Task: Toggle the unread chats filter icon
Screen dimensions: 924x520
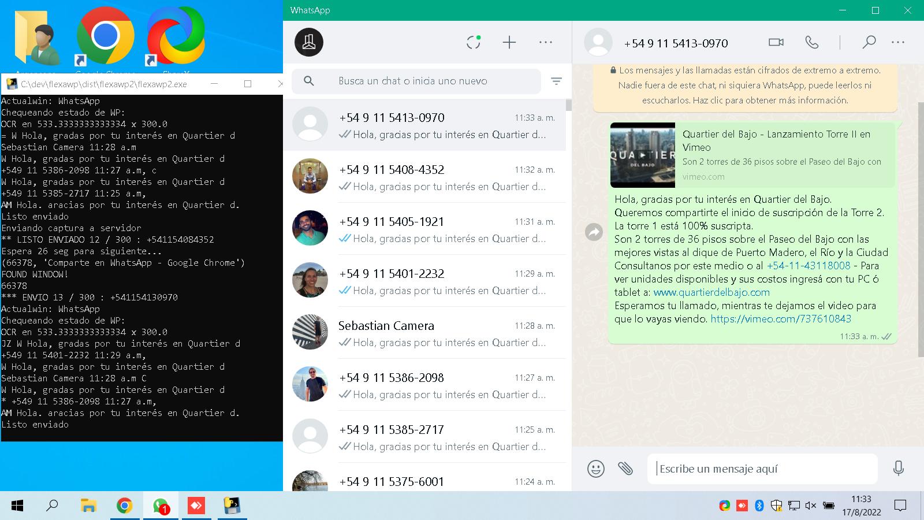Action: tap(556, 81)
